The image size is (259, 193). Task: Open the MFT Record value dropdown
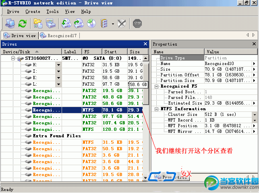click(255, 120)
